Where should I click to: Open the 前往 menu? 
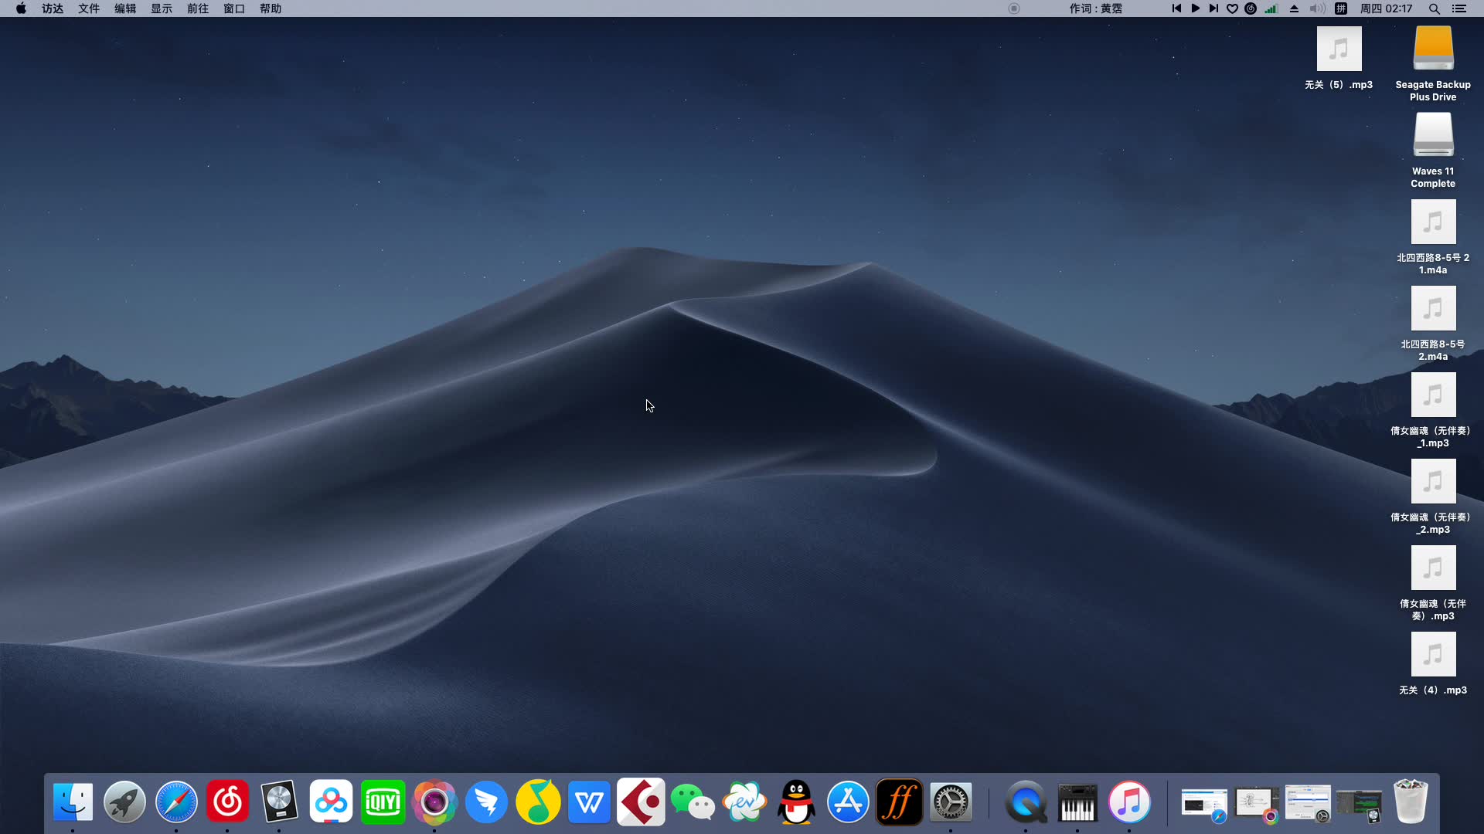tap(198, 8)
